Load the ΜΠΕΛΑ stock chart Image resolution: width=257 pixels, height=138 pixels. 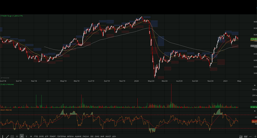pos(70,136)
